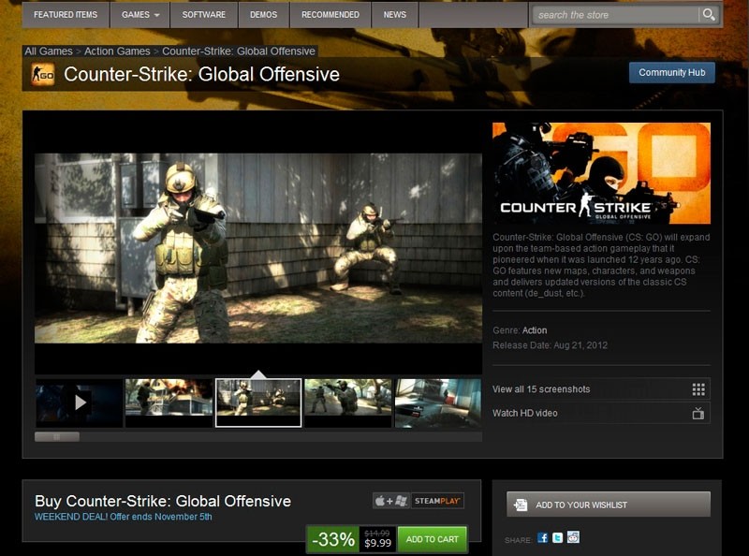Click the CS:GO game logo icon beside title

pyautogui.click(x=42, y=75)
